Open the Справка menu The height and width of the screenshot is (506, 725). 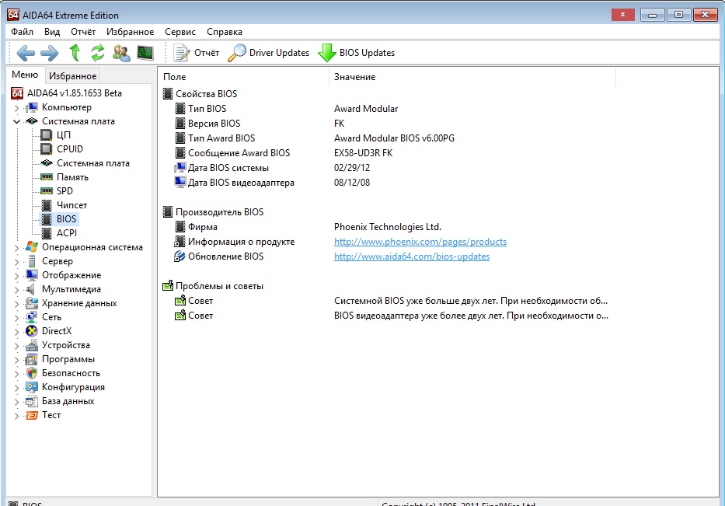pyautogui.click(x=225, y=31)
